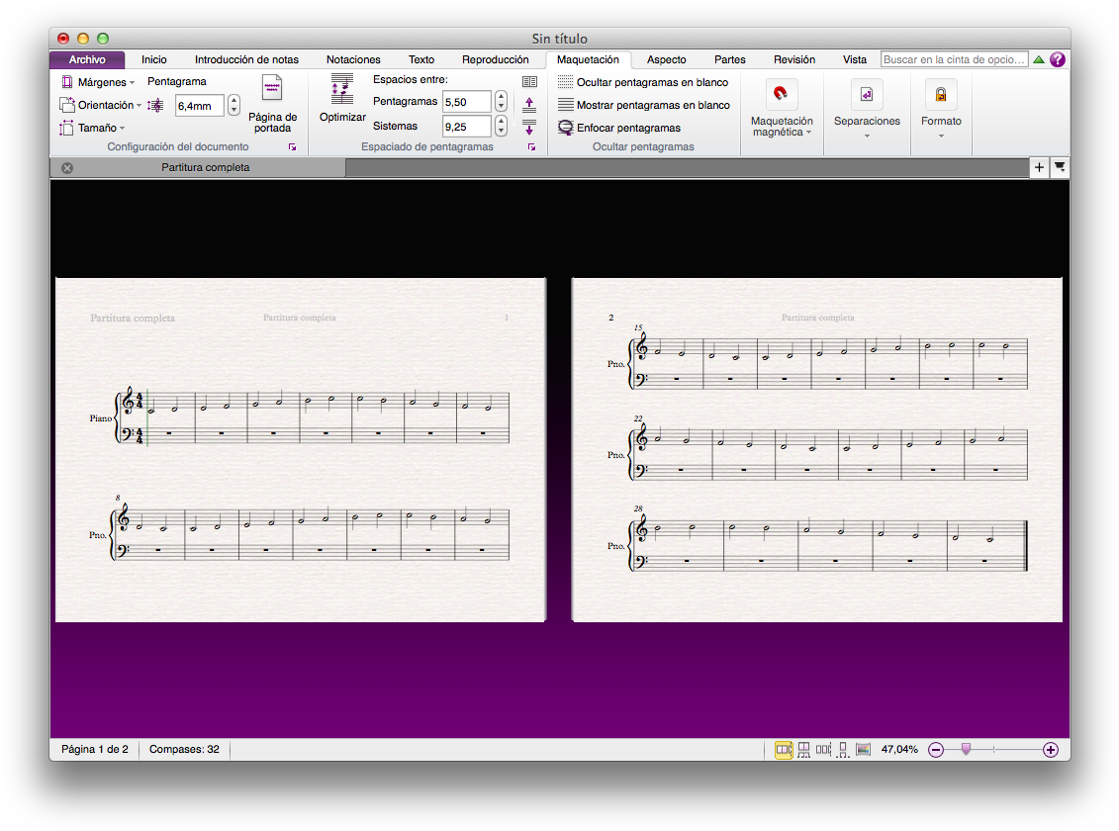Open the Orientación dropdown

pyautogui.click(x=101, y=105)
